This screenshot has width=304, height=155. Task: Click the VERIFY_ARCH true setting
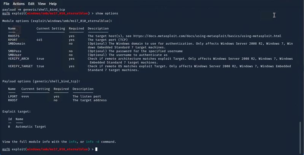pos(40,59)
